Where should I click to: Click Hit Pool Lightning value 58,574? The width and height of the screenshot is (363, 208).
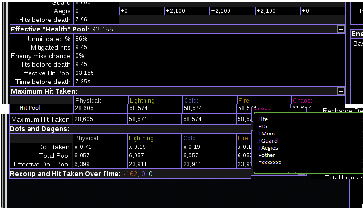pyautogui.click(x=138, y=108)
